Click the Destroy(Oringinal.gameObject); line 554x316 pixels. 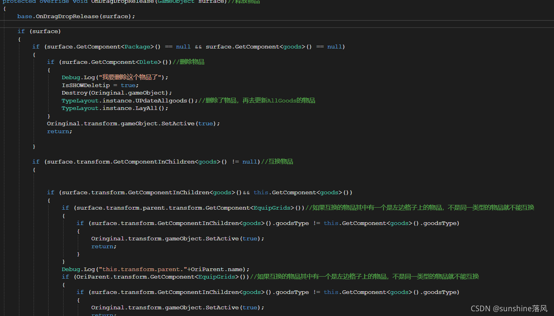point(117,93)
